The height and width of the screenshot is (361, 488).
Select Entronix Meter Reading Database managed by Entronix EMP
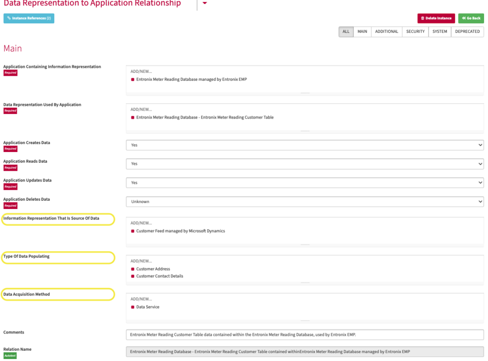coord(191,79)
